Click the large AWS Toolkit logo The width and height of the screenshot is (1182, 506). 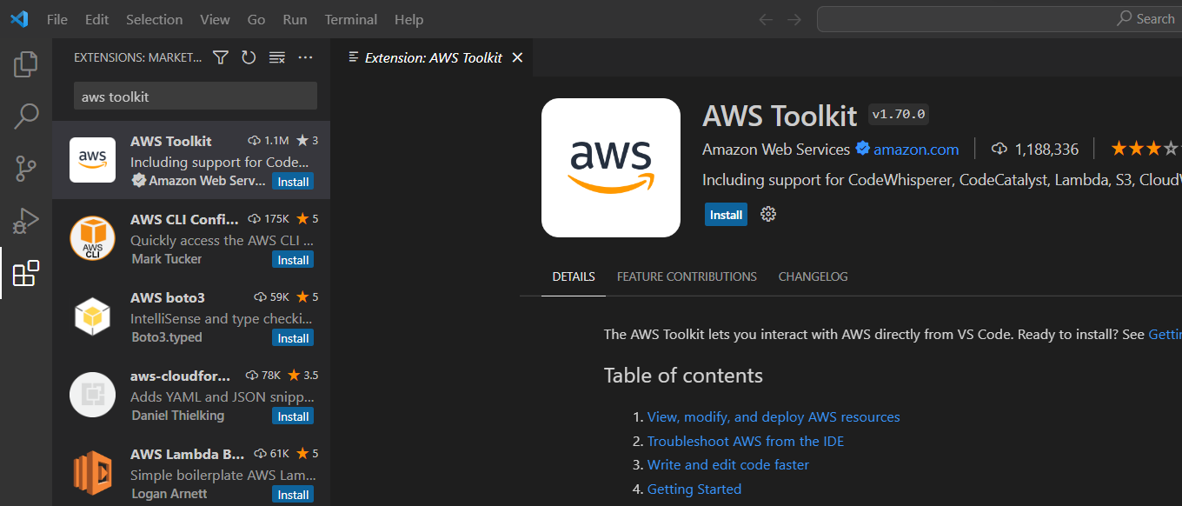611,168
